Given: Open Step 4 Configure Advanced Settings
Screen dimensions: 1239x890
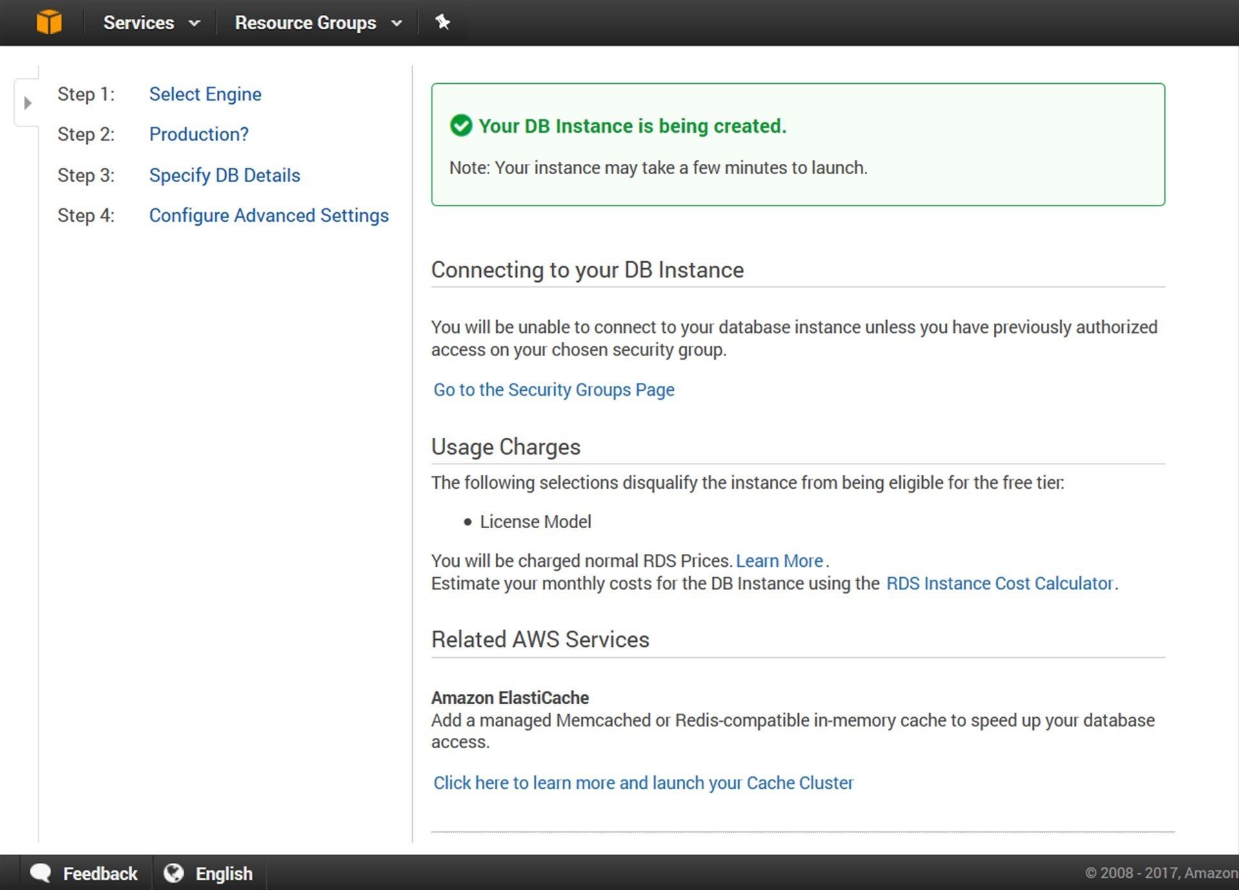Looking at the screenshot, I should coord(269,215).
